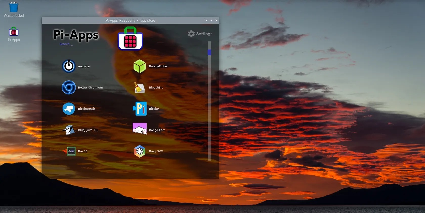Image resolution: width=425 pixels, height=213 pixels.
Task: Maximize the Pi-Apps window
Action: tap(211, 20)
